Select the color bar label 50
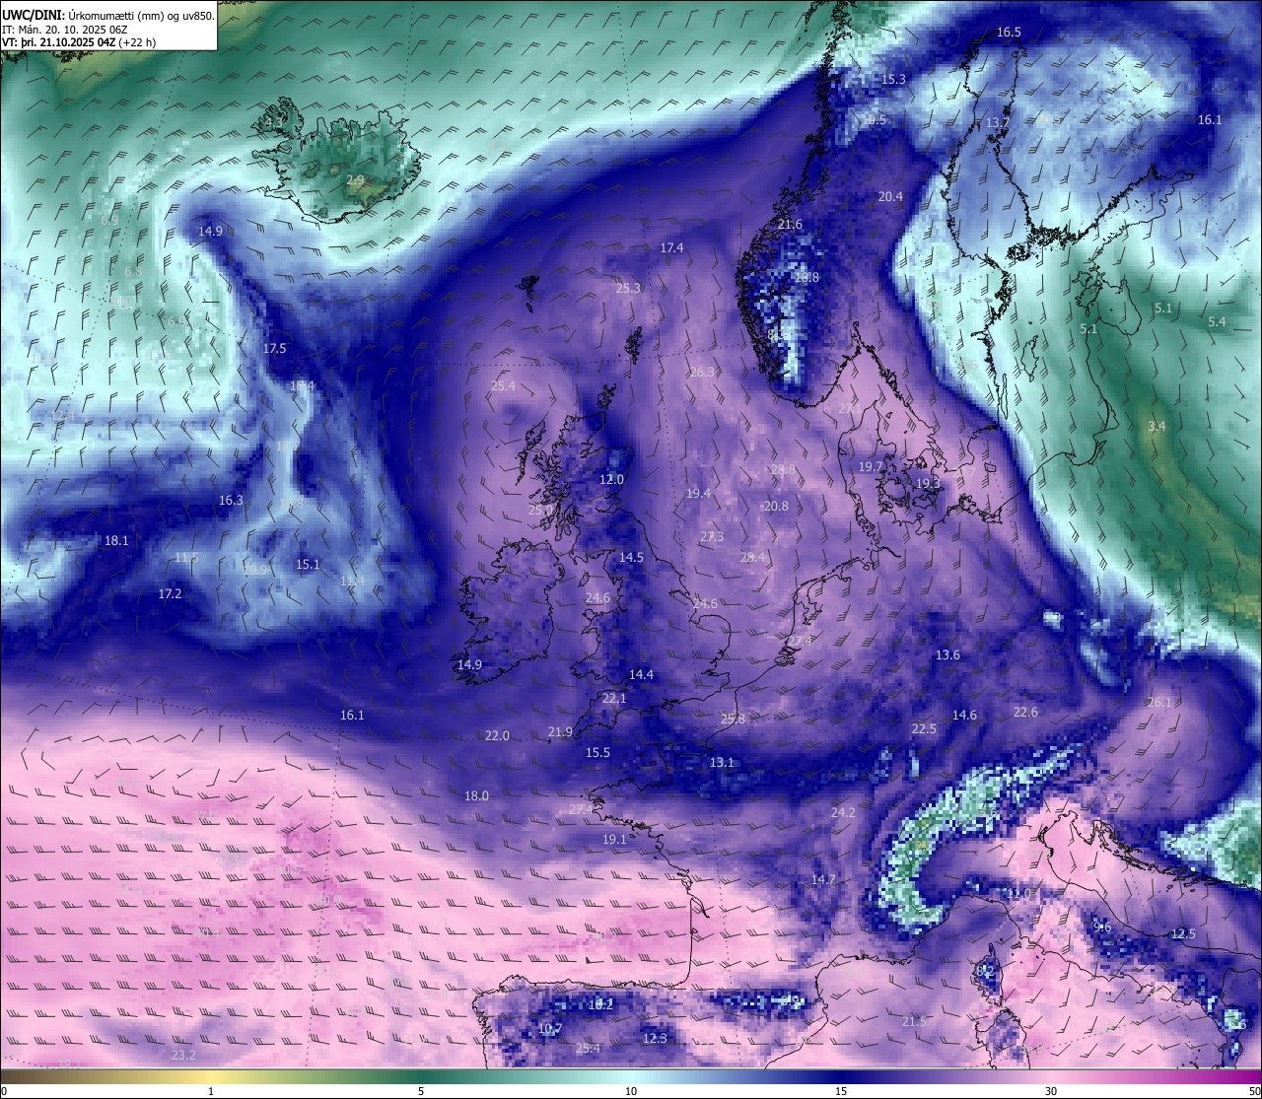Image resolution: width=1262 pixels, height=1099 pixels. [1253, 1091]
